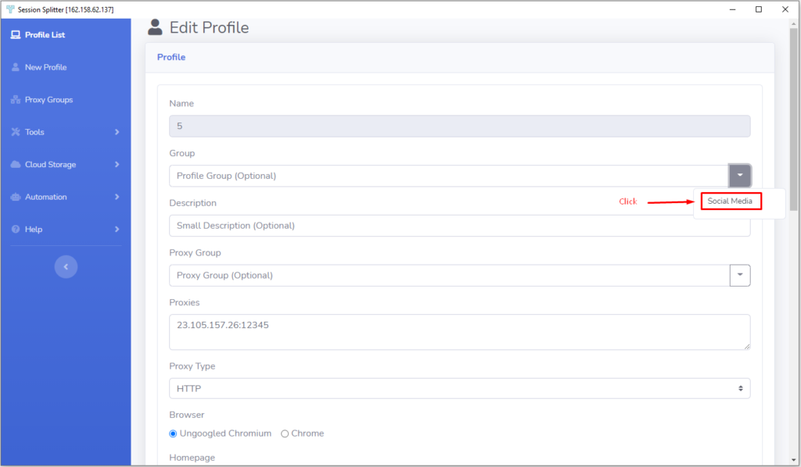Screen dimensions: 801x467
Task: Click the Tools wrench icon
Action: click(16, 131)
